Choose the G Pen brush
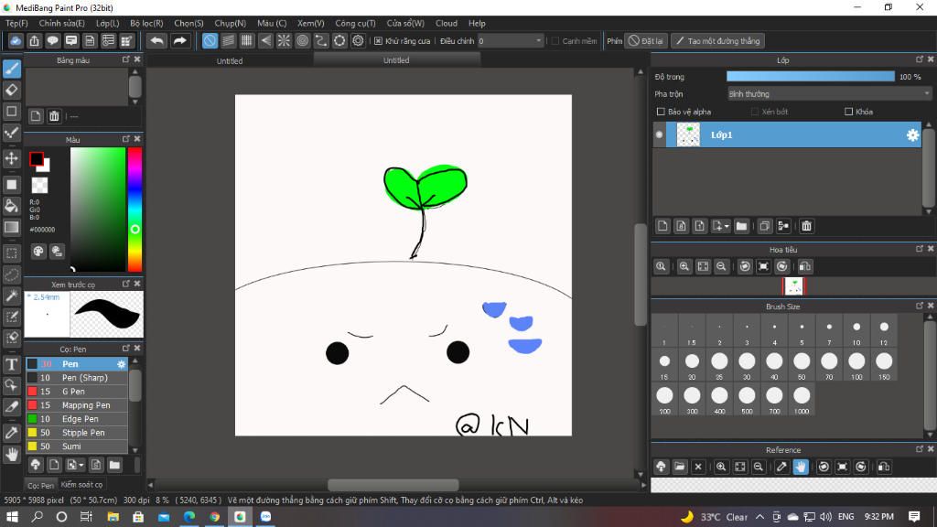The width and height of the screenshot is (937, 527). [x=77, y=392]
